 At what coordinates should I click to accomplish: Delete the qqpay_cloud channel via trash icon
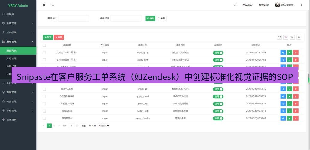tap(296, 96)
